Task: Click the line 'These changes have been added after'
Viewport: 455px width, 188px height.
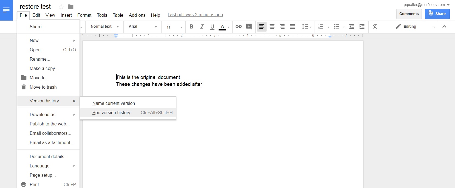Action: tap(159, 84)
